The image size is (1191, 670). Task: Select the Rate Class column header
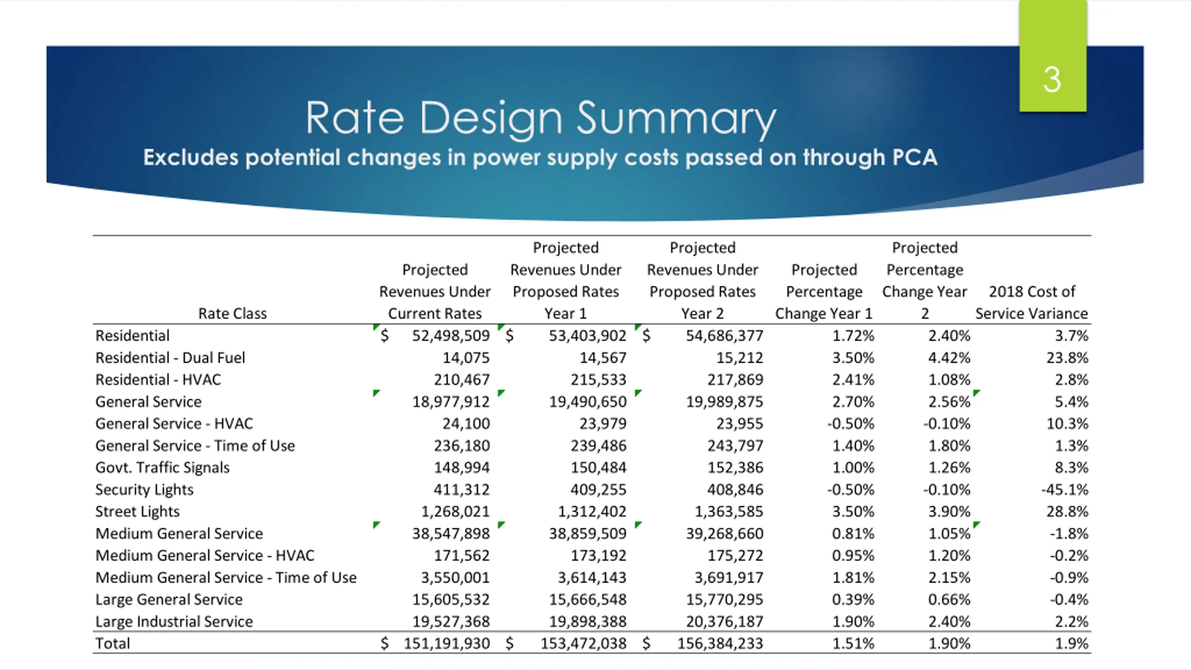click(x=232, y=313)
